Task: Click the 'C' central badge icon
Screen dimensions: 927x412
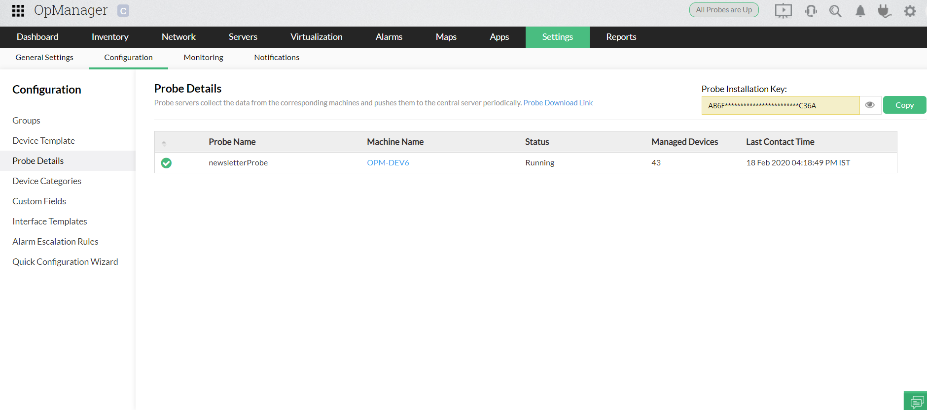Action: coord(123,11)
